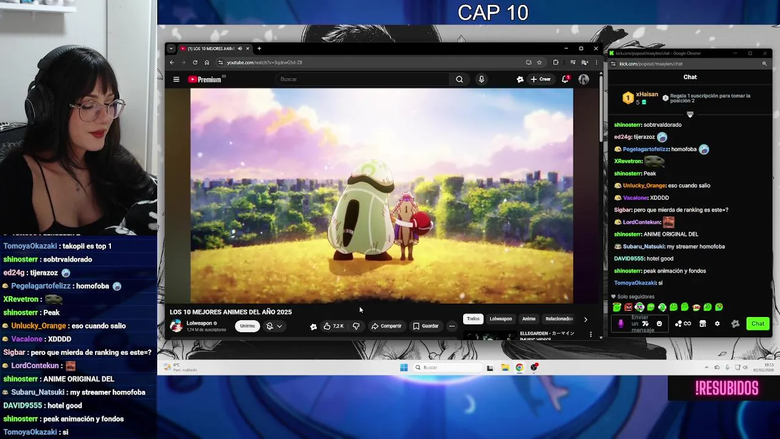
Task: Click the green Chat send button
Action: [757, 324]
